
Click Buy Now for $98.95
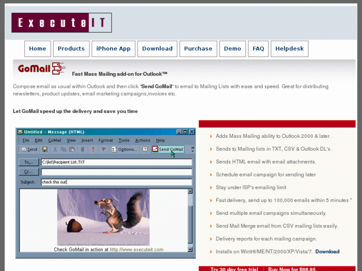[x=292, y=269]
